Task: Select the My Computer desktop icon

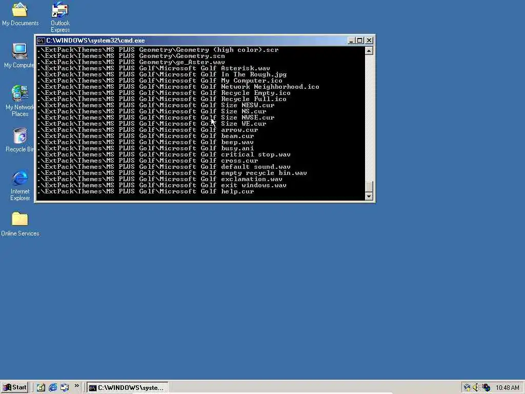Action: click(x=19, y=55)
